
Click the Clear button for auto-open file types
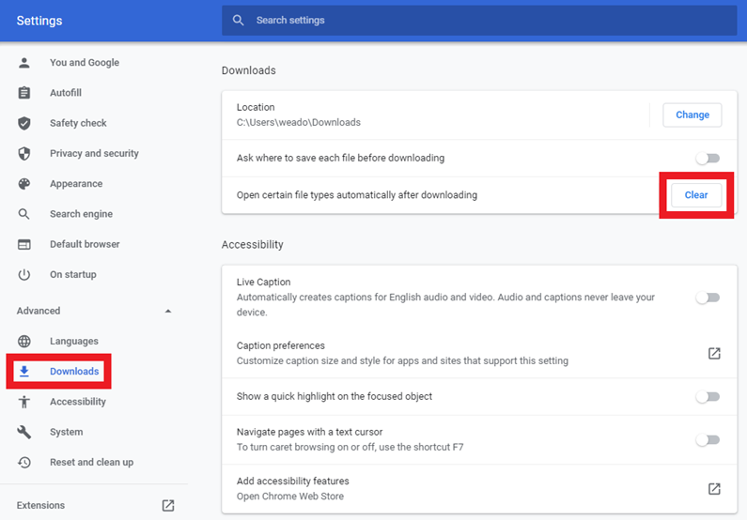(x=696, y=195)
